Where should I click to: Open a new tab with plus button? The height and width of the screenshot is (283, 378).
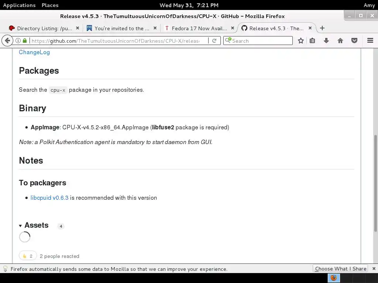322,28
